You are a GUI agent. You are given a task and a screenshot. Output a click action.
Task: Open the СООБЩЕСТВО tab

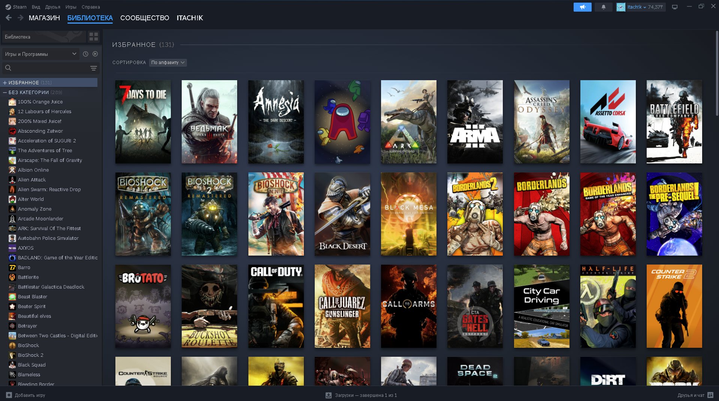tap(145, 18)
